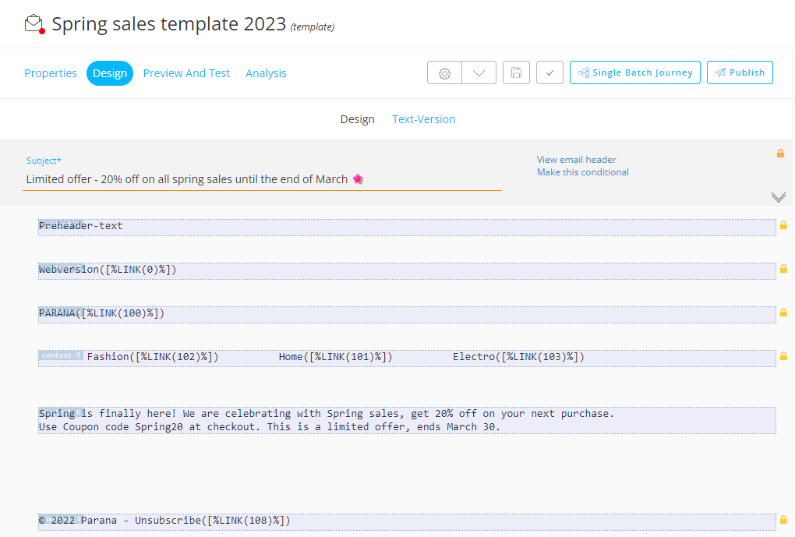This screenshot has height=537, width=795.
Task: Click the lock icon on Unsubscribe footer row
Action: click(x=783, y=519)
